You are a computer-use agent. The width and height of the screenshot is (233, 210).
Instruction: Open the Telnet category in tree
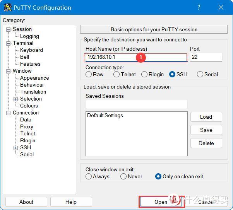(x=27, y=133)
